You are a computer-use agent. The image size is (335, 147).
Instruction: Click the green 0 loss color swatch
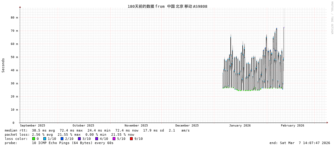point(33,139)
